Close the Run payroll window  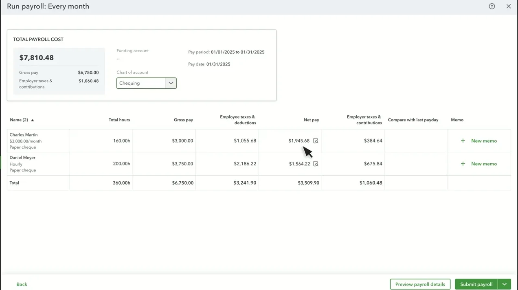[509, 6]
